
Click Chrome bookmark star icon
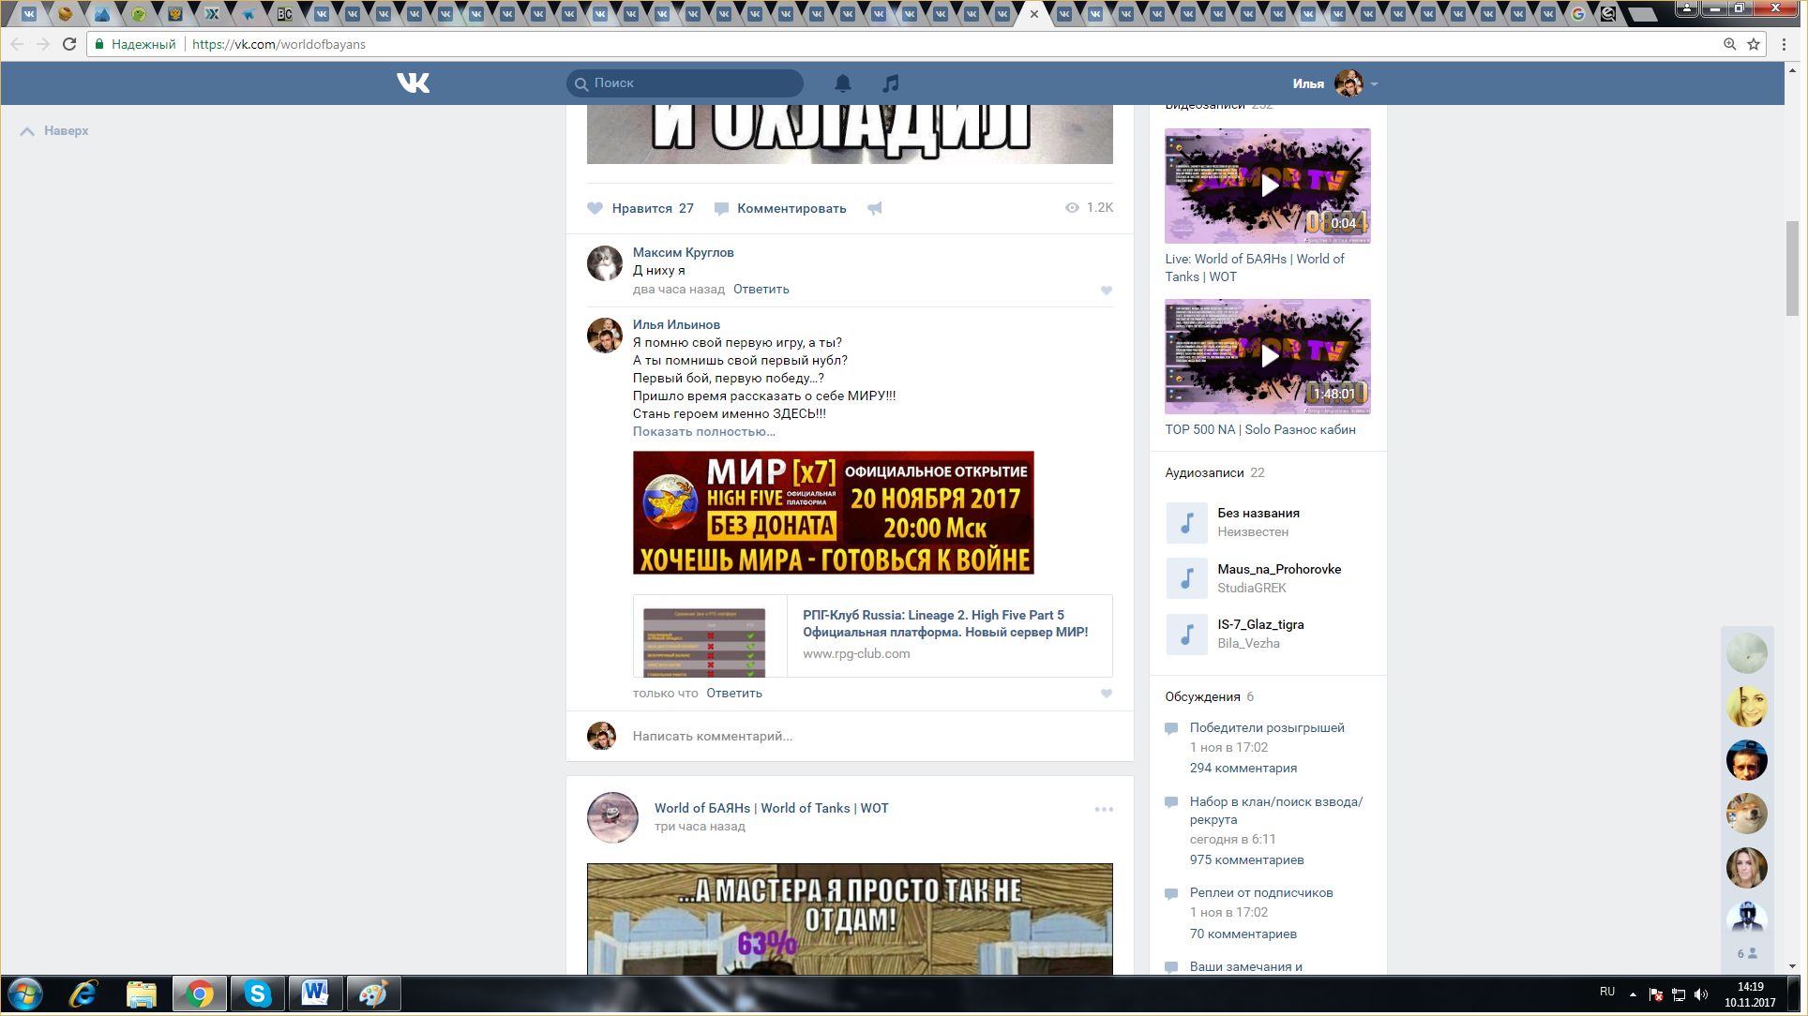(x=1754, y=44)
